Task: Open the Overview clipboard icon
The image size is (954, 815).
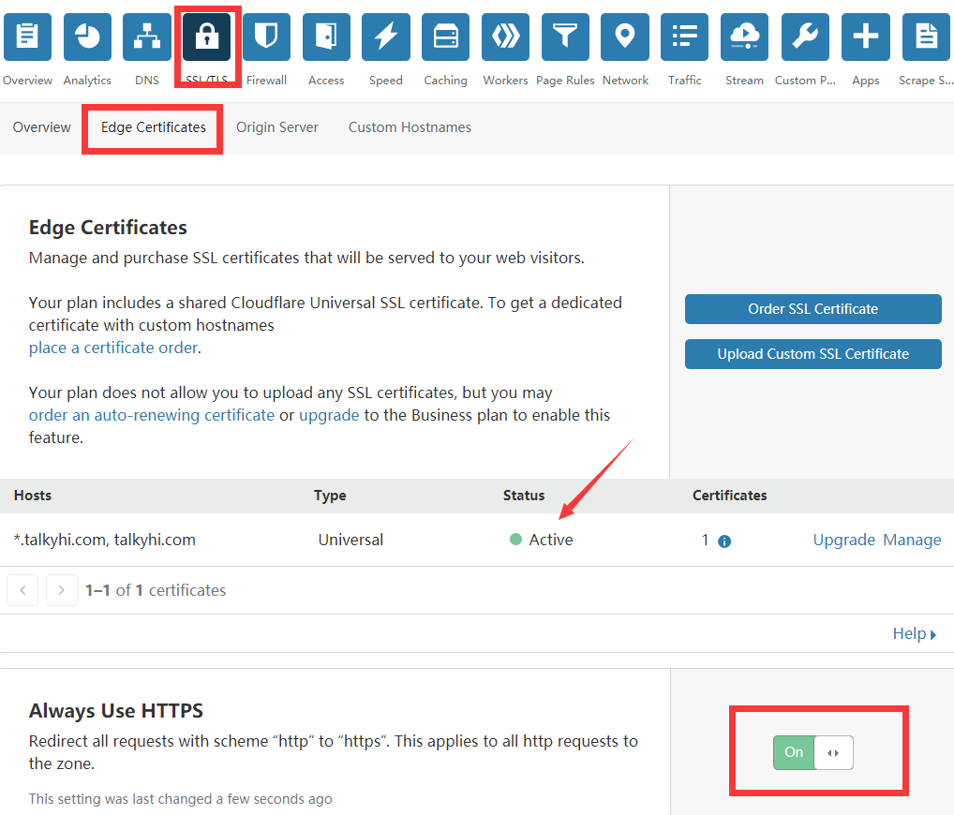Action: click(27, 37)
